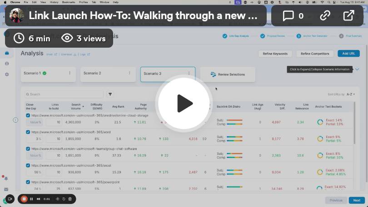Screen dimensions: 368x207
Task: Open the Scenario 1 three-dot menu
Action: pyautogui.click(x=70, y=73)
